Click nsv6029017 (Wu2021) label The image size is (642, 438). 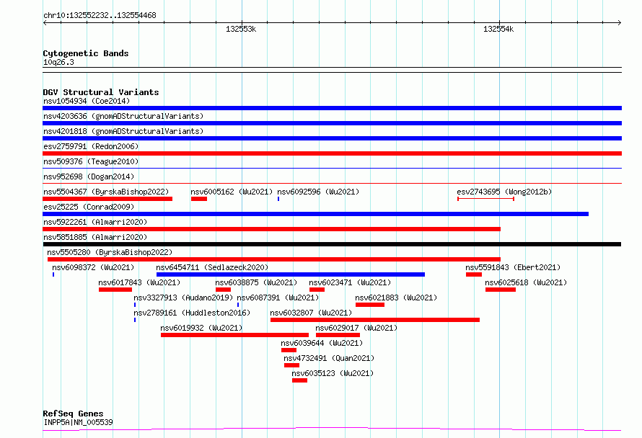(x=356, y=328)
